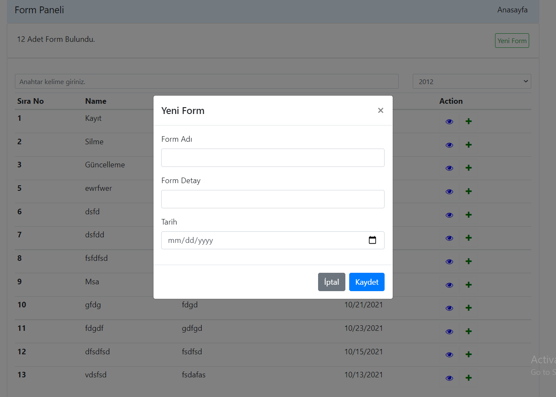Cancel the dialog with İptal
556x397 pixels.
(x=331, y=282)
